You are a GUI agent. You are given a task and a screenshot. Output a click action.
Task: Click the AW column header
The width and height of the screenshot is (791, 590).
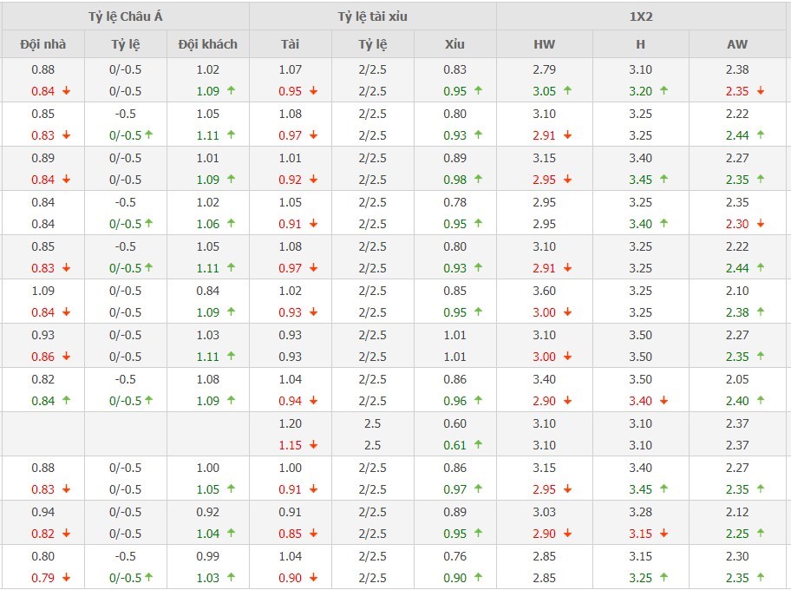pyautogui.click(x=736, y=44)
